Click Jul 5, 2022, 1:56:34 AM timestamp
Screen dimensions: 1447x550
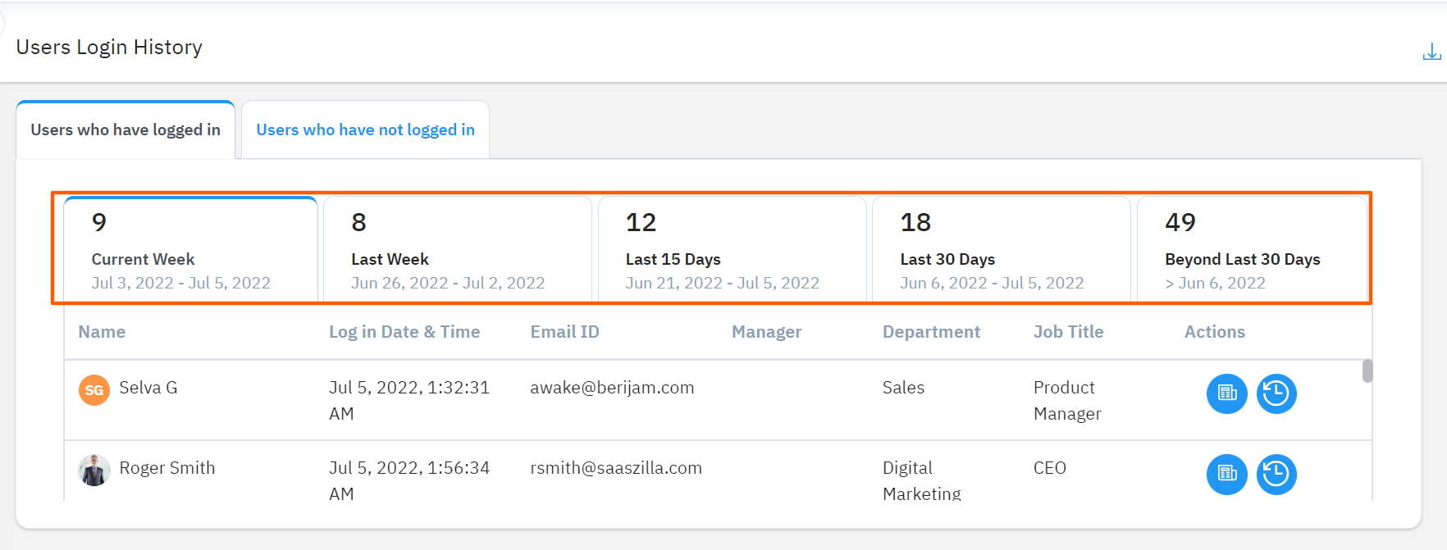(409, 480)
